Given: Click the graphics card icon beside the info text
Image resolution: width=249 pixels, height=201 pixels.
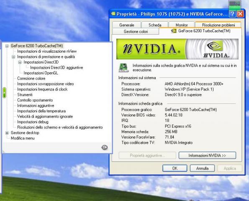Looking at the screenshot, I should pyautogui.click(x=123, y=67).
